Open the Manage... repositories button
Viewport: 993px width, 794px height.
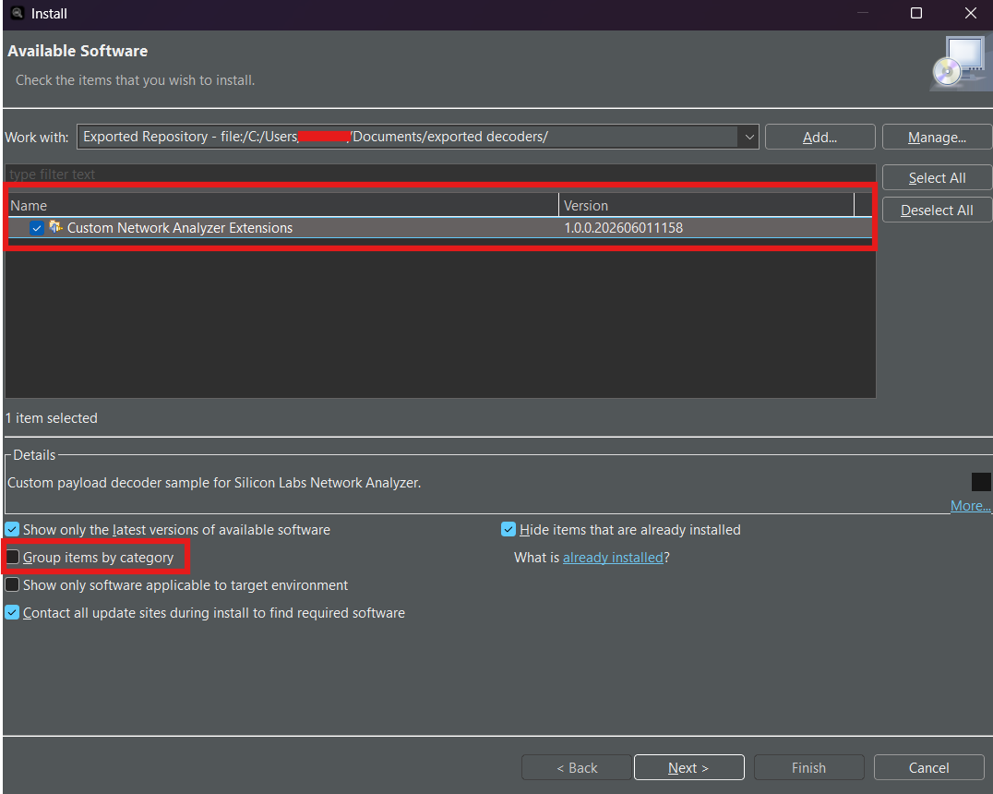[937, 137]
